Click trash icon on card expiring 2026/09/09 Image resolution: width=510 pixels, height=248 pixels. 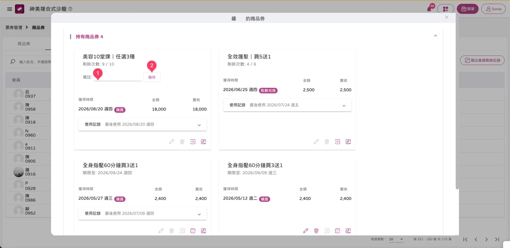(x=316, y=231)
